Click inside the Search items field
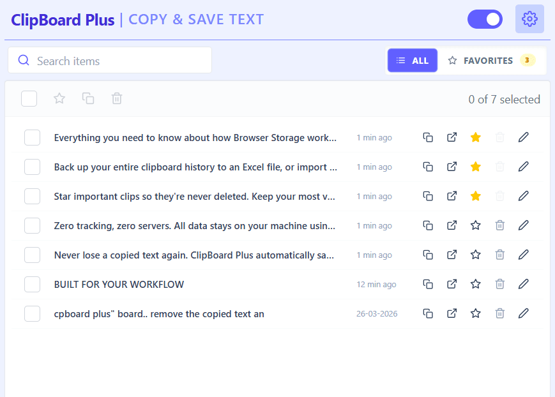 coord(109,60)
